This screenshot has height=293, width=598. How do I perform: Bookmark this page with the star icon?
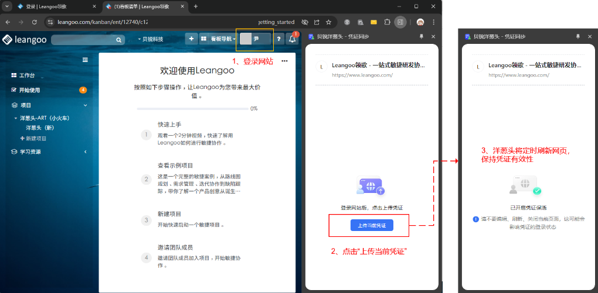click(328, 22)
